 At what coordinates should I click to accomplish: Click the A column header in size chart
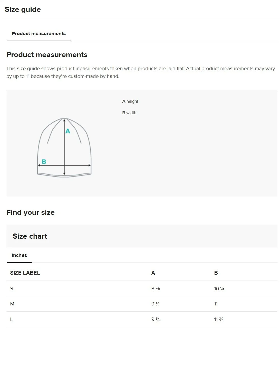coord(153,273)
